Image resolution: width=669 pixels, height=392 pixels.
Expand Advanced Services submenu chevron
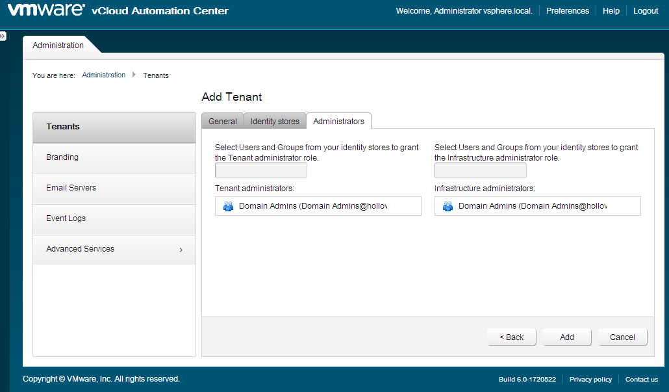coord(181,250)
